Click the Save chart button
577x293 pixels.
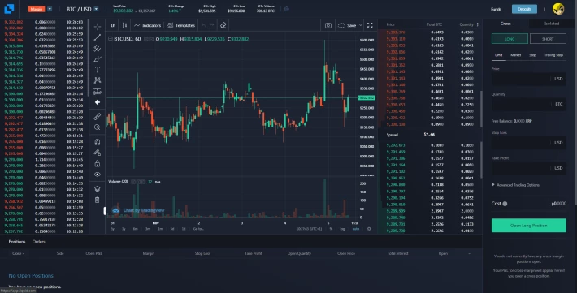tap(347, 25)
